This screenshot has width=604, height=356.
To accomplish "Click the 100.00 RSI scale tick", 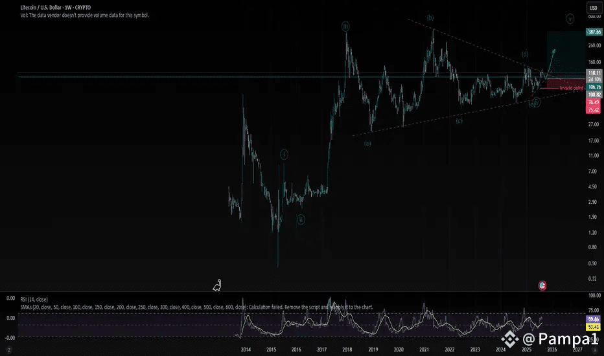I will [594, 296].
